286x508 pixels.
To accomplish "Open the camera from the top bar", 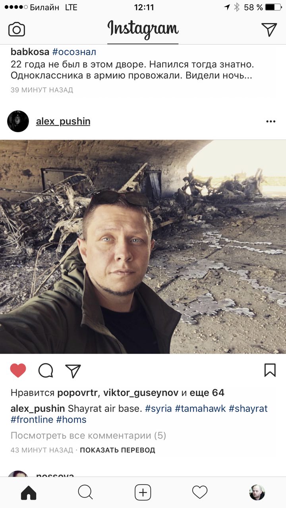I will (17, 30).
